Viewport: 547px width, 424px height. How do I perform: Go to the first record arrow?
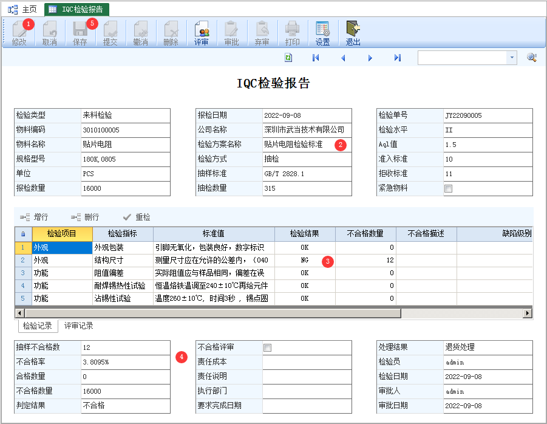point(316,58)
